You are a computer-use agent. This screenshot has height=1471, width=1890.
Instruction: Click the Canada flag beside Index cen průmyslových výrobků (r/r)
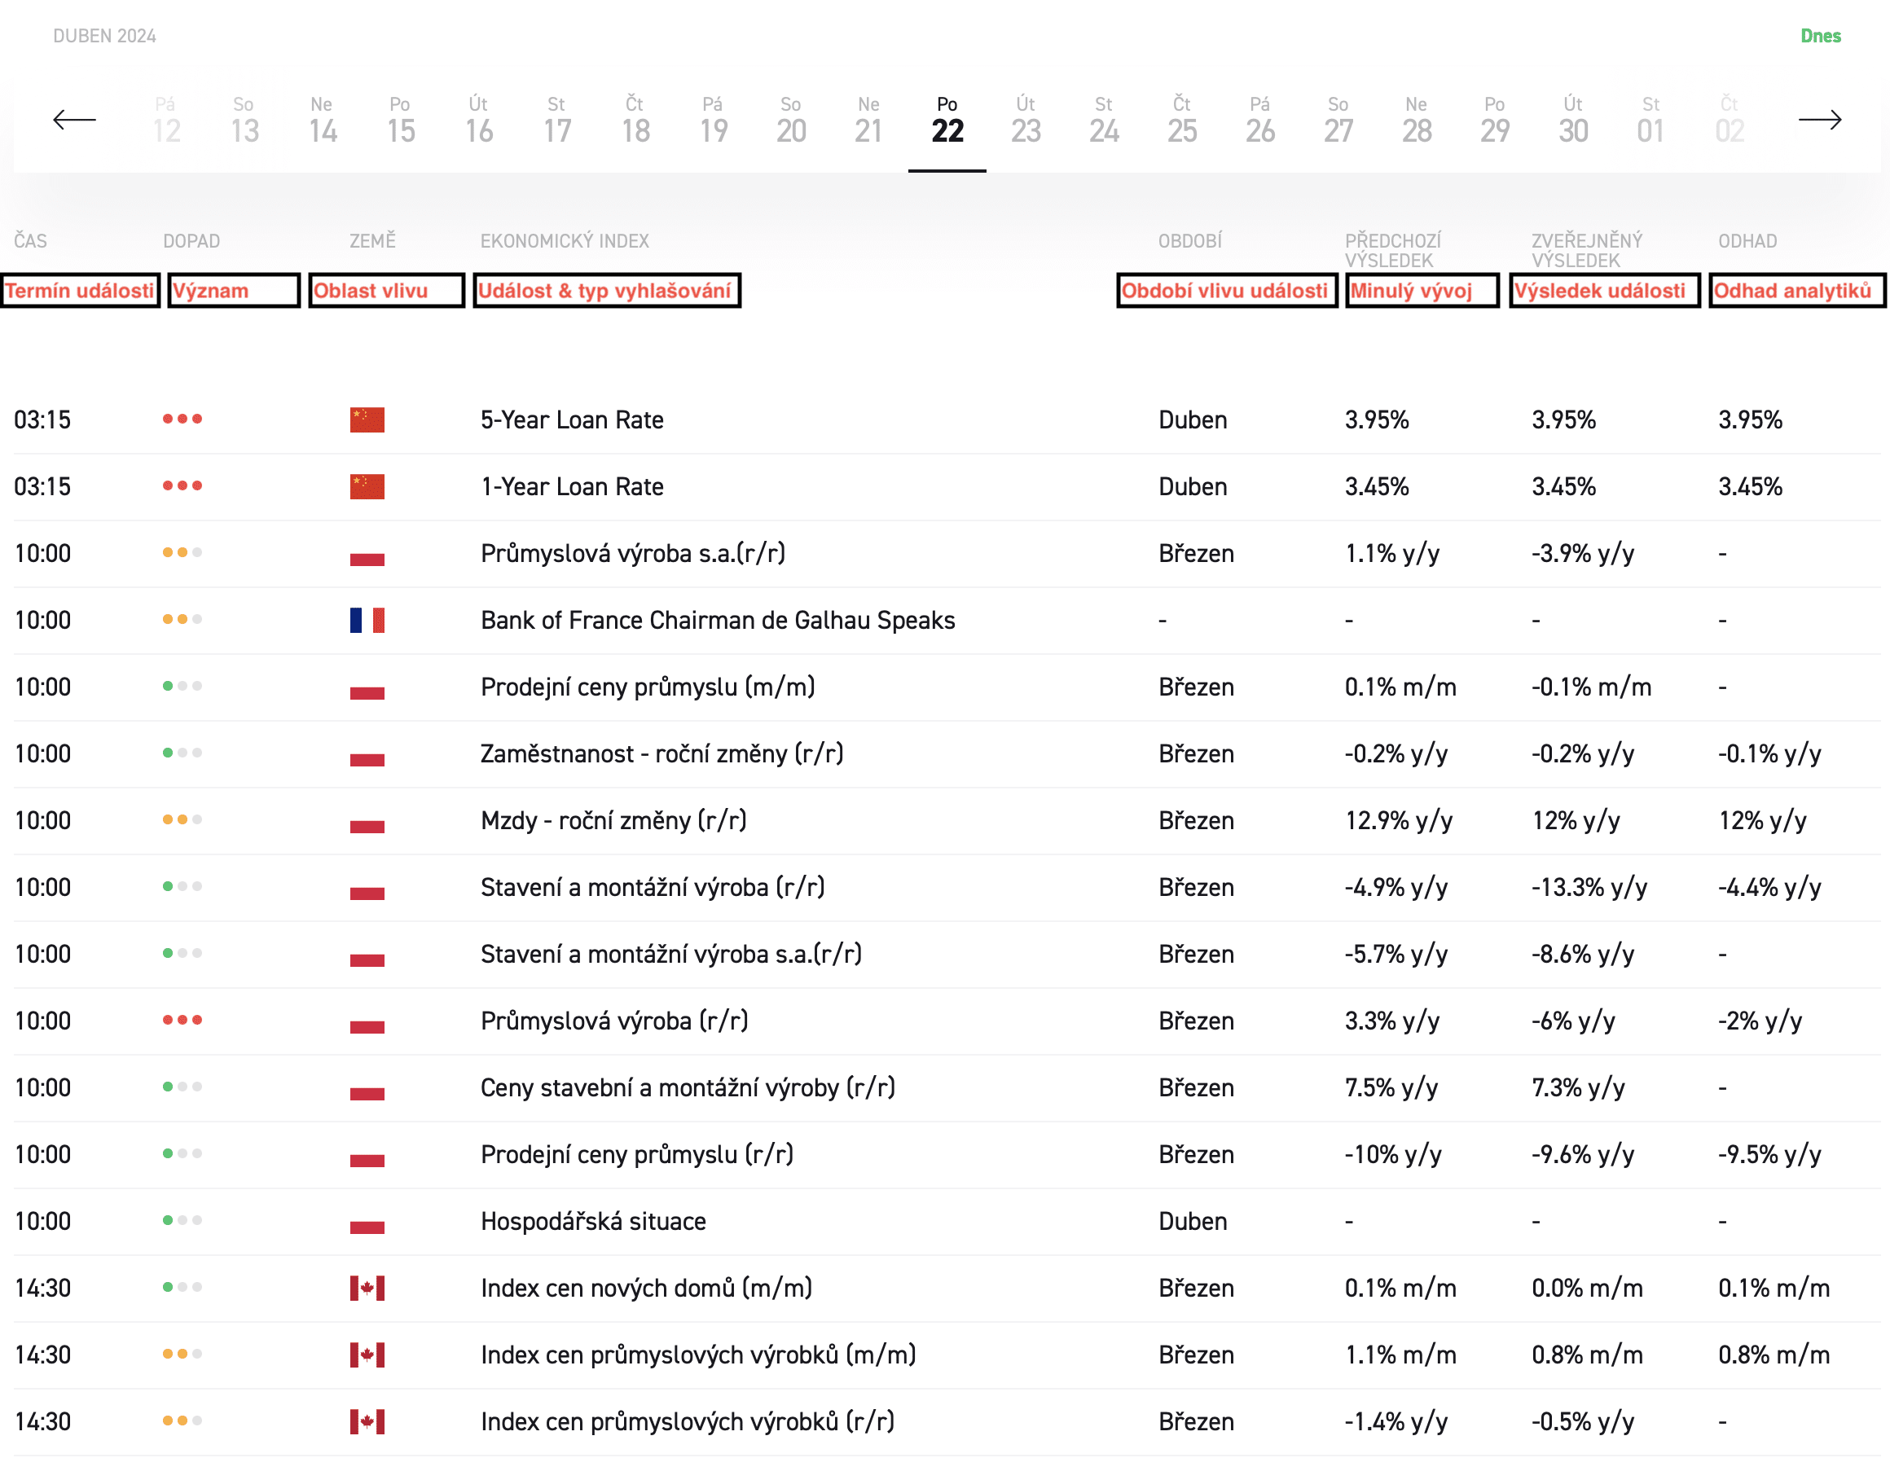(x=367, y=1421)
